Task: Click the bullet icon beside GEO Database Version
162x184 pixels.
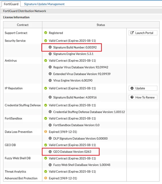Action: (x=50, y=152)
